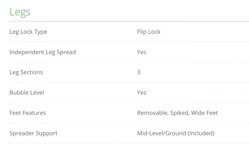249x157 pixels.
Task: Click the Mid-Level text in Spreader Support
Action: (x=150, y=133)
